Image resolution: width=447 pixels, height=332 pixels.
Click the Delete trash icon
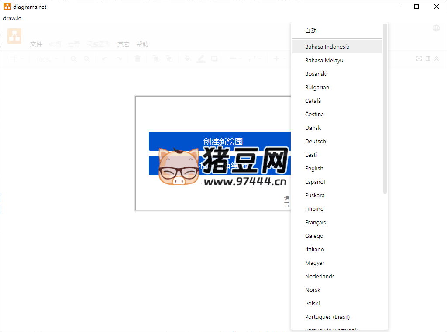coord(137,58)
